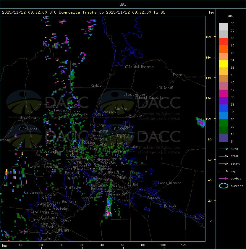This screenshot has width=246, height=249.
Task: Click the '50YD' legend label
Action: pyautogui.click(x=234, y=149)
